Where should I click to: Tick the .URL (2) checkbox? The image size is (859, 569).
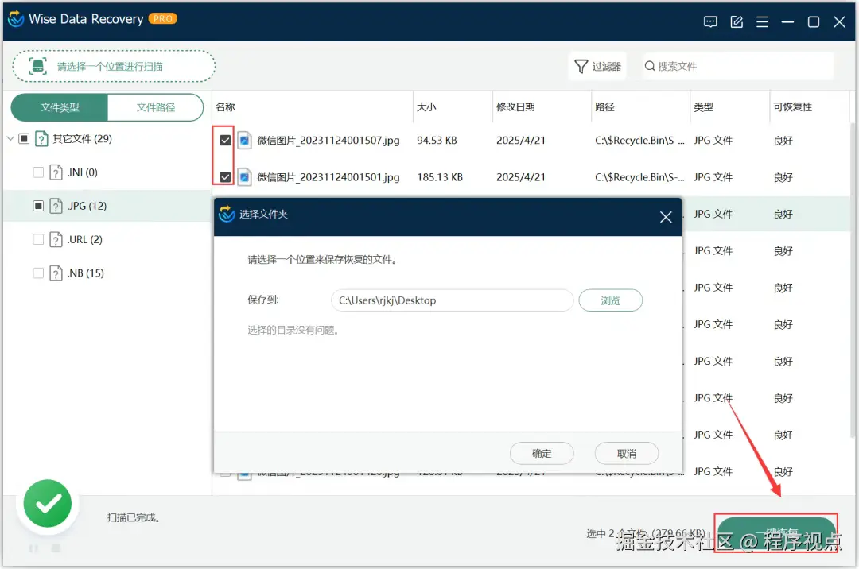pyautogui.click(x=38, y=239)
